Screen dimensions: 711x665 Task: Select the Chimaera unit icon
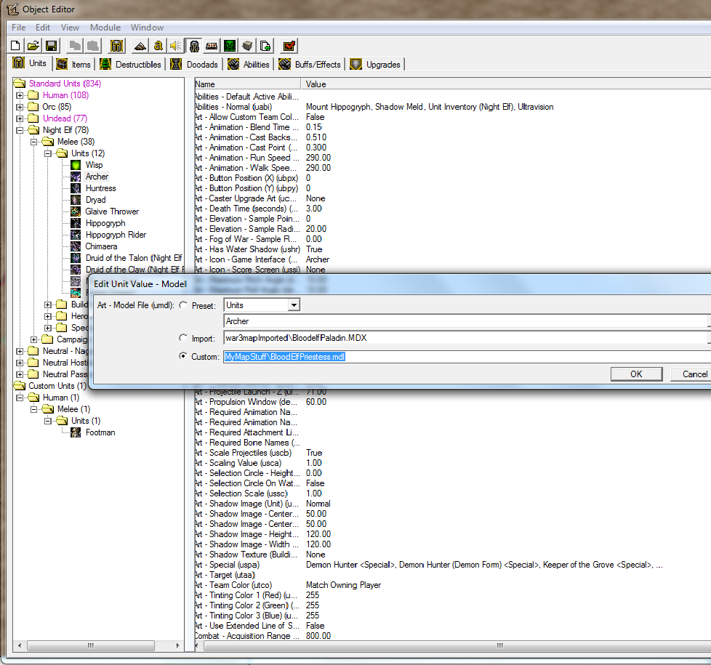click(x=76, y=246)
